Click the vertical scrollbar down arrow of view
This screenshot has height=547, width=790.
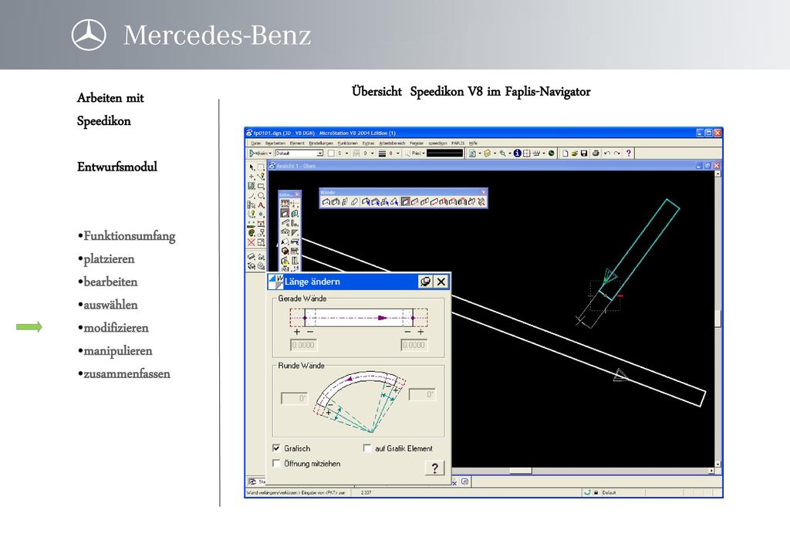click(717, 464)
